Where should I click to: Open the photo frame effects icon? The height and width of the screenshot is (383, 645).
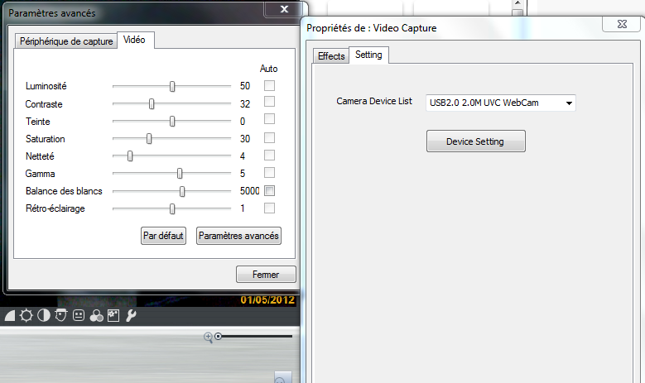pos(113,315)
